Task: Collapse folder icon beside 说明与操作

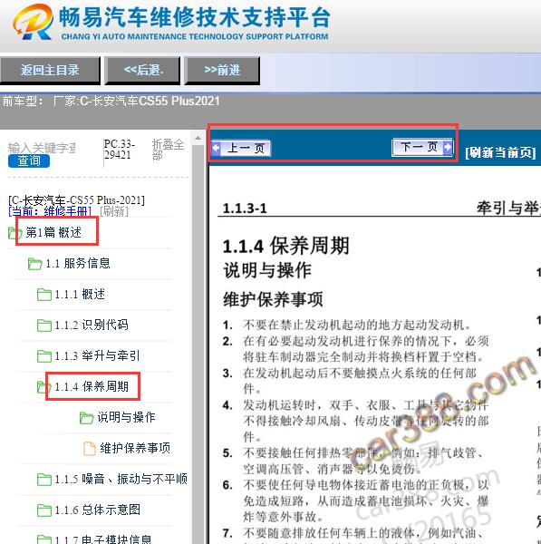Action: tap(87, 418)
